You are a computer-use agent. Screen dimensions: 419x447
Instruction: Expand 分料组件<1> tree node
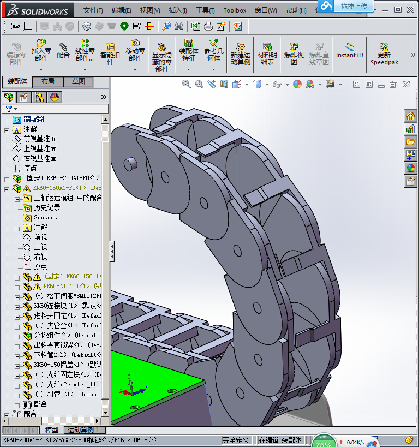click(17, 337)
